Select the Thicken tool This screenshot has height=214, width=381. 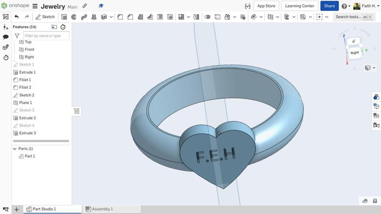pos(104,17)
